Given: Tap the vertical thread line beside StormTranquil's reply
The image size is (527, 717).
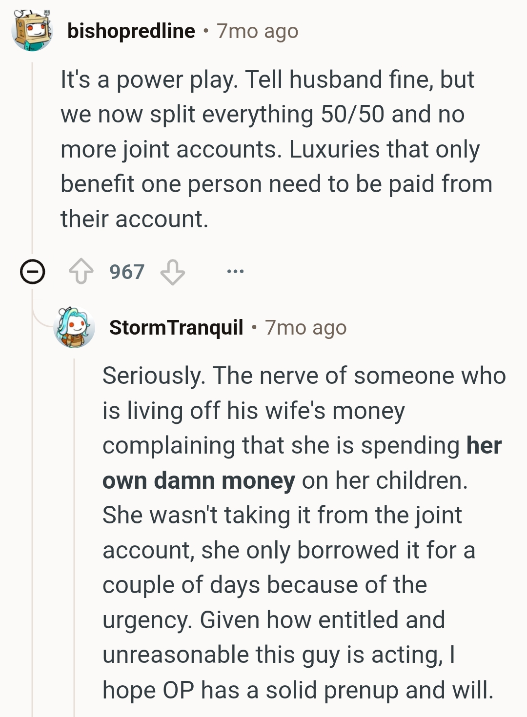Looking at the screenshot, I should (74, 537).
